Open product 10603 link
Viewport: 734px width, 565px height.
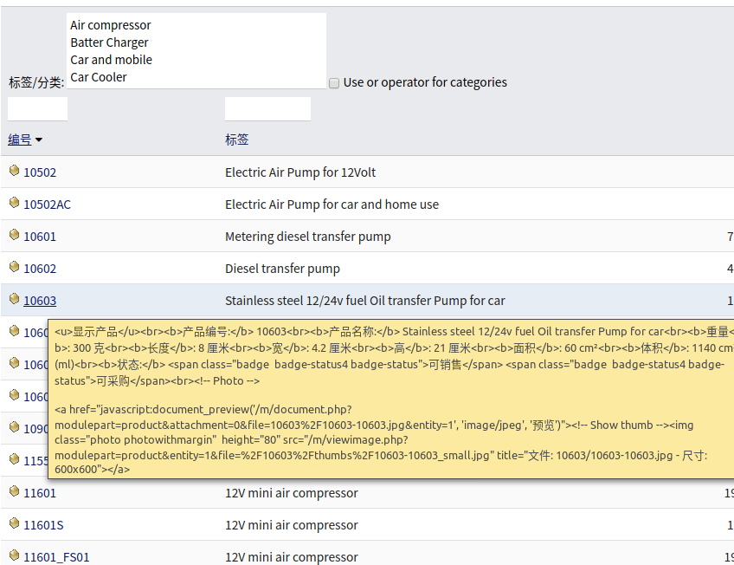[x=40, y=301]
